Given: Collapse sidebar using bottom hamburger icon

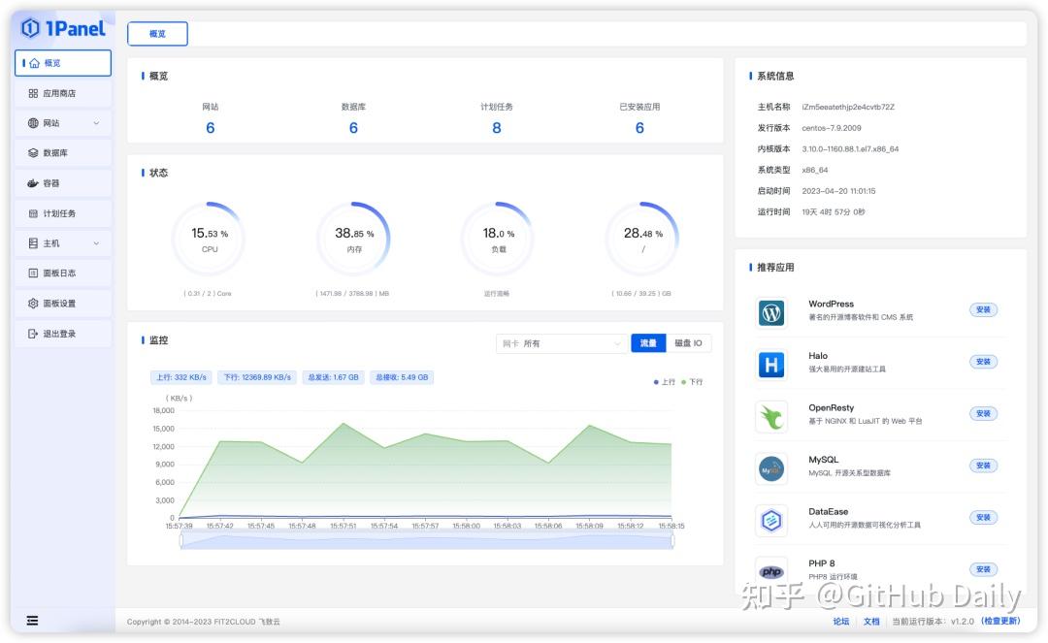Looking at the screenshot, I should pos(32,621).
